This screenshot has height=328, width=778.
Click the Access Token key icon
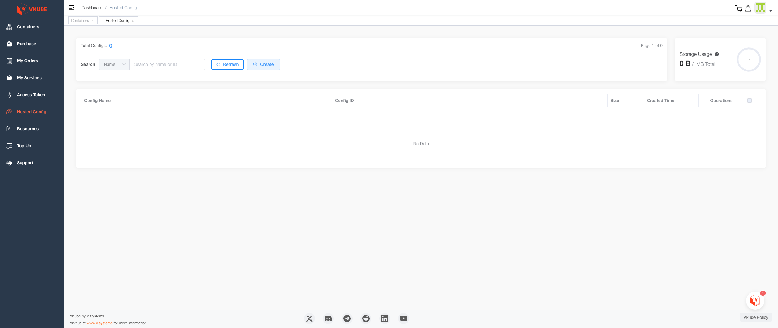[9, 95]
